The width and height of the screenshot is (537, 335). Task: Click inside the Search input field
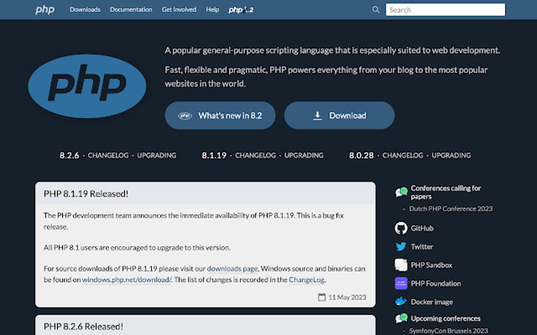445,9
